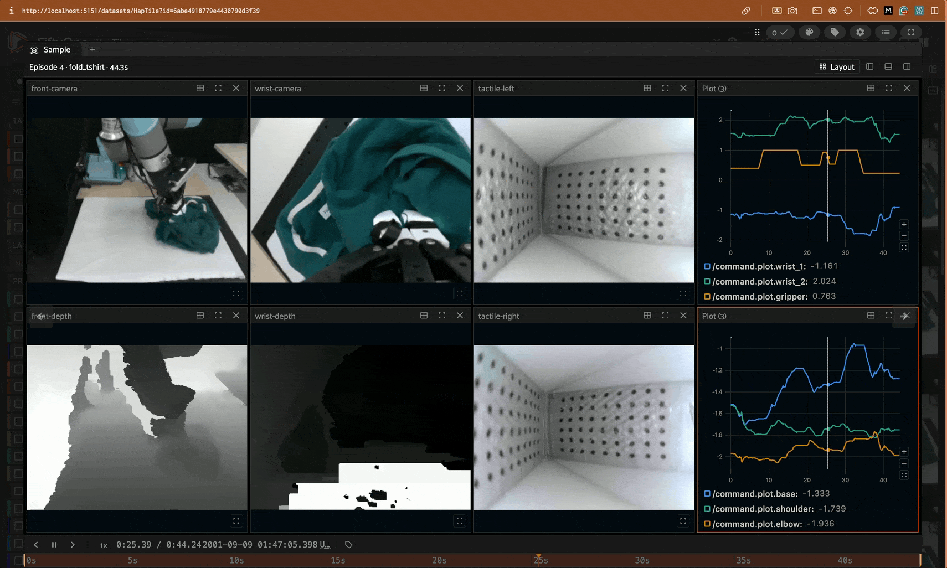Open the 1x playback speed selector
Viewport: 947px width, 568px height.
click(104, 545)
